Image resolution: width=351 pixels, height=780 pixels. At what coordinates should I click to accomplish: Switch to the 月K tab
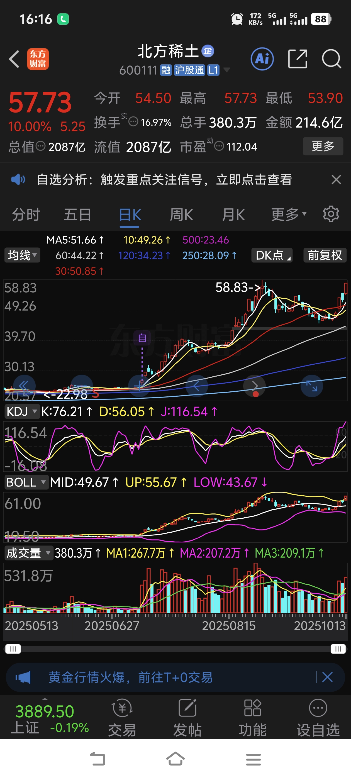[233, 215]
